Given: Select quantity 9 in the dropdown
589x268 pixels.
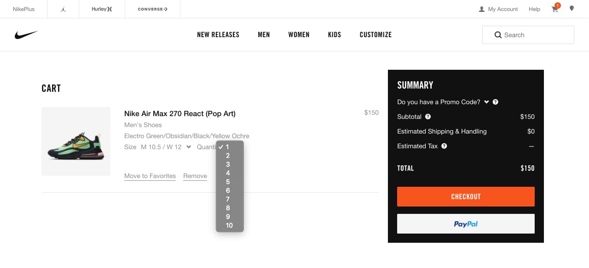Looking at the screenshot, I should [x=230, y=217].
